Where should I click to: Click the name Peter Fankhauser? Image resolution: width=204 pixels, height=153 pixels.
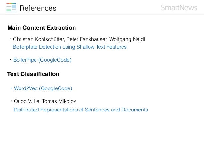[x=87, y=39]
